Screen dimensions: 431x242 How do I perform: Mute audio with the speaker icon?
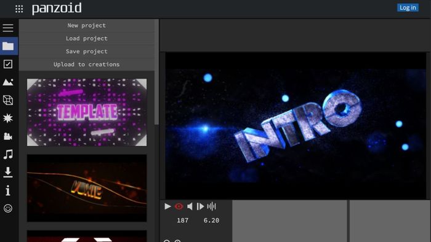tap(190, 206)
